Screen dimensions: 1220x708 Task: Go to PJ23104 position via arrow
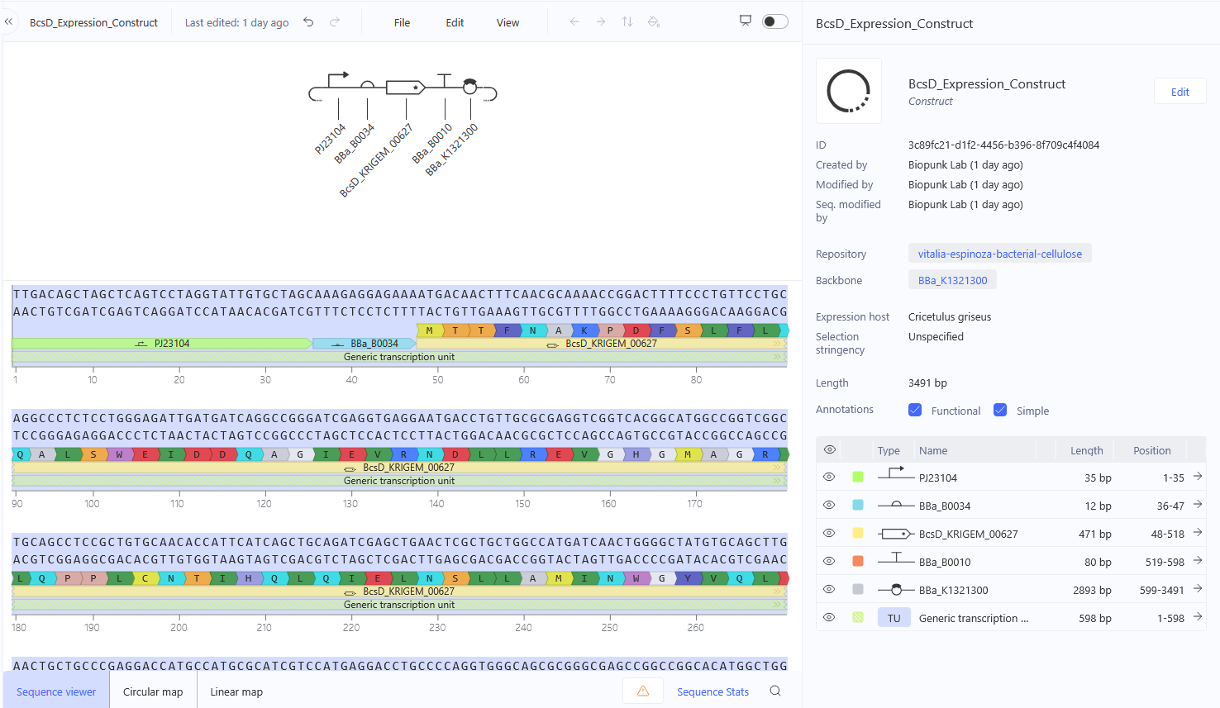[x=1198, y=477]
